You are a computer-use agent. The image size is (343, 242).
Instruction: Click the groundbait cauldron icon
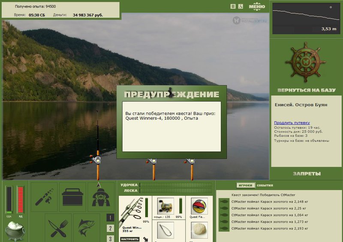[x=15, y=231]
